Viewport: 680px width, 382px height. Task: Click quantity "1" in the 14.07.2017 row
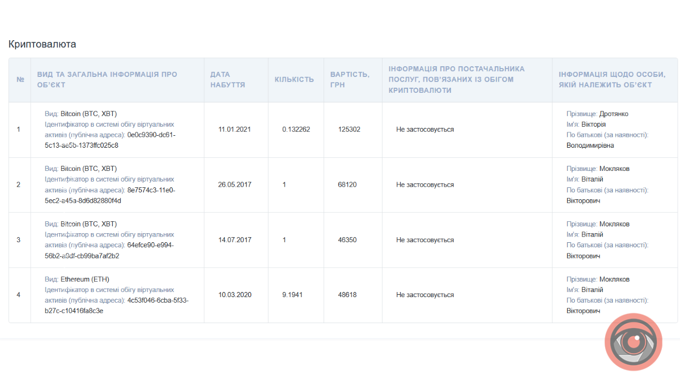point(284,240)
